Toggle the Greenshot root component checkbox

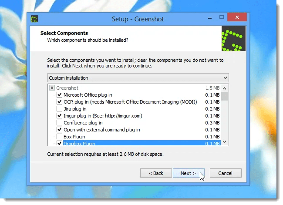point(52,88)
